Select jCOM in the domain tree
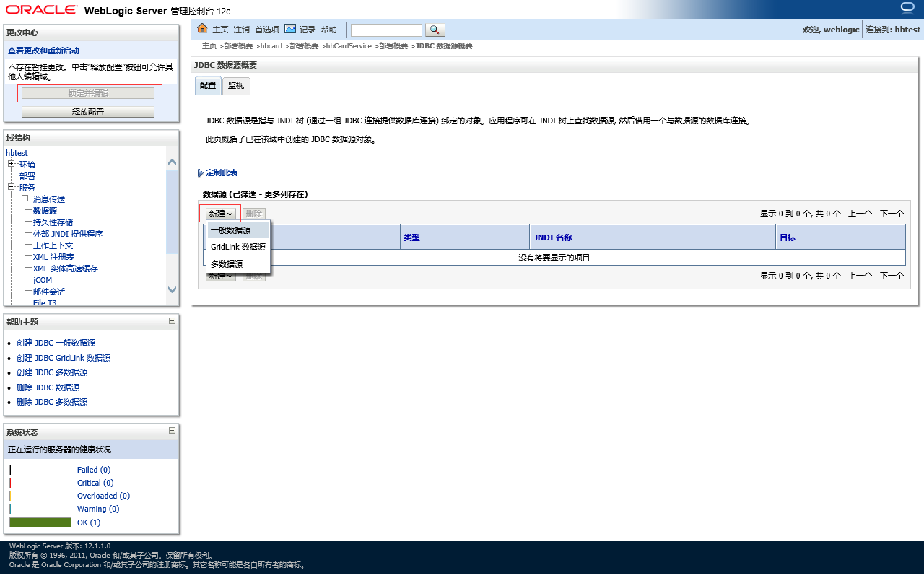 coord(43,280)
